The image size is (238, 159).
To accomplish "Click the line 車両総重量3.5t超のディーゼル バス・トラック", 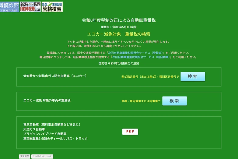I will point(55,139).
